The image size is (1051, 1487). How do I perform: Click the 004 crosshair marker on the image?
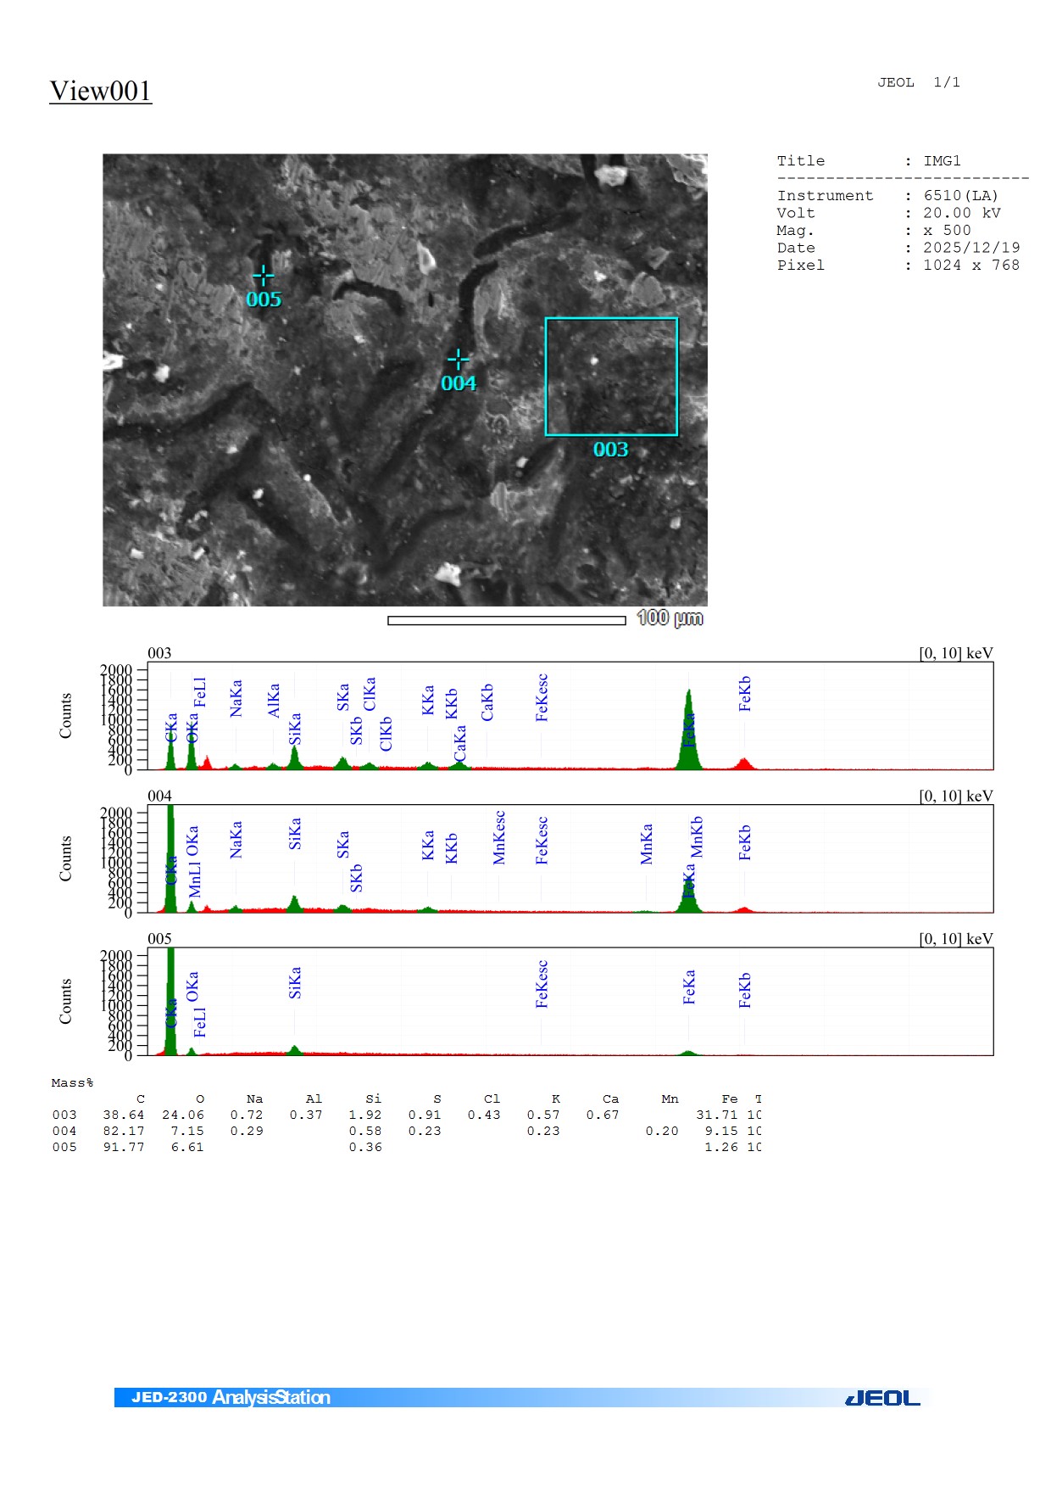(458, 360)
